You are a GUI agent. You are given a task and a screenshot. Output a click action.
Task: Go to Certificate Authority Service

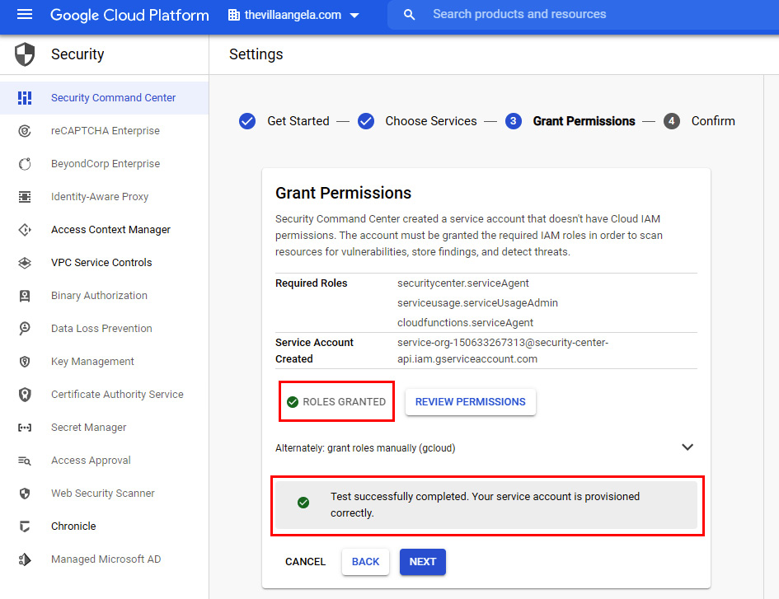click(x=105, y=395)
